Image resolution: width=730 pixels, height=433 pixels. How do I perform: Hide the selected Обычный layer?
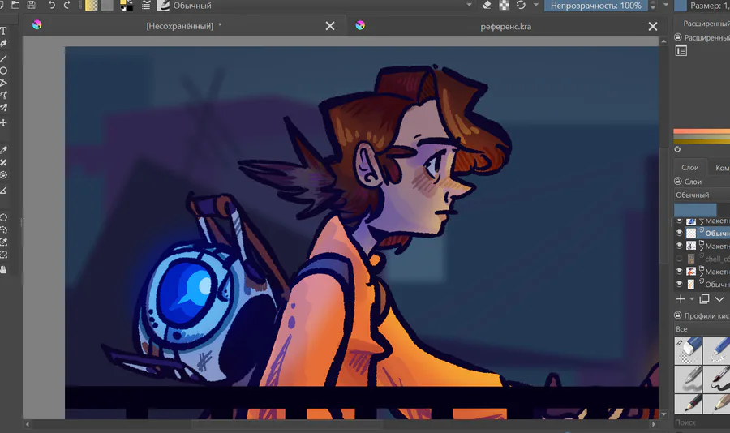pos(679,233)
